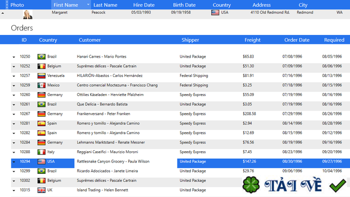Click the Brazil flag icon for order 10299

tap(41, 171)
